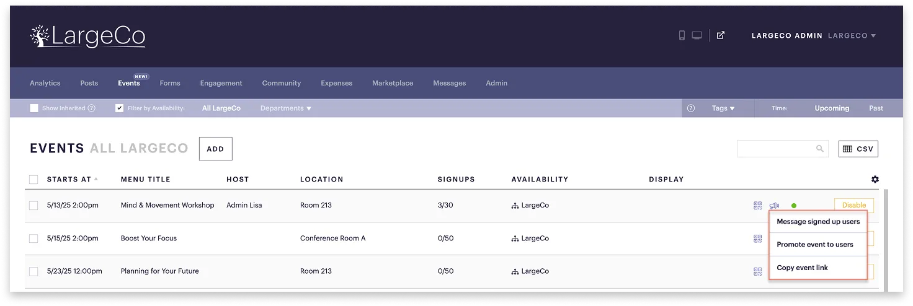Open Boost Your Focus event title

click(x=149, y=238)
